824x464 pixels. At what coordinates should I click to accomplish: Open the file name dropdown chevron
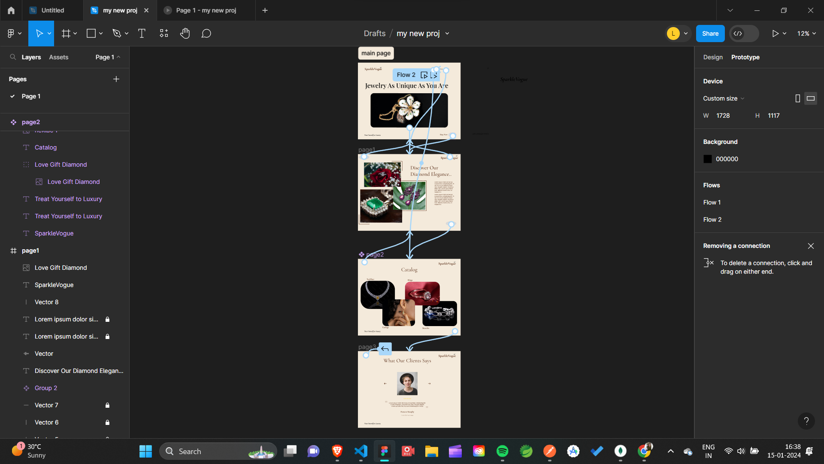click(447, 34)
